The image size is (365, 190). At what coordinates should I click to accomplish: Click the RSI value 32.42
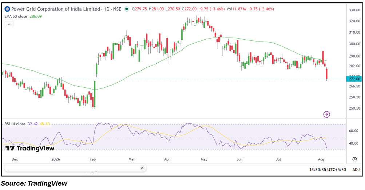pyautogui.click(x=33, y=124)
